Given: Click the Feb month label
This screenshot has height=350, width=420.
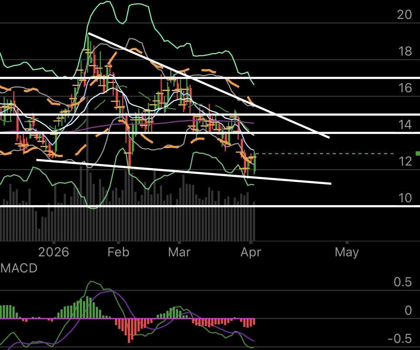Looking at the screenshot, I should pyautogui.click(x=118, y=252).
